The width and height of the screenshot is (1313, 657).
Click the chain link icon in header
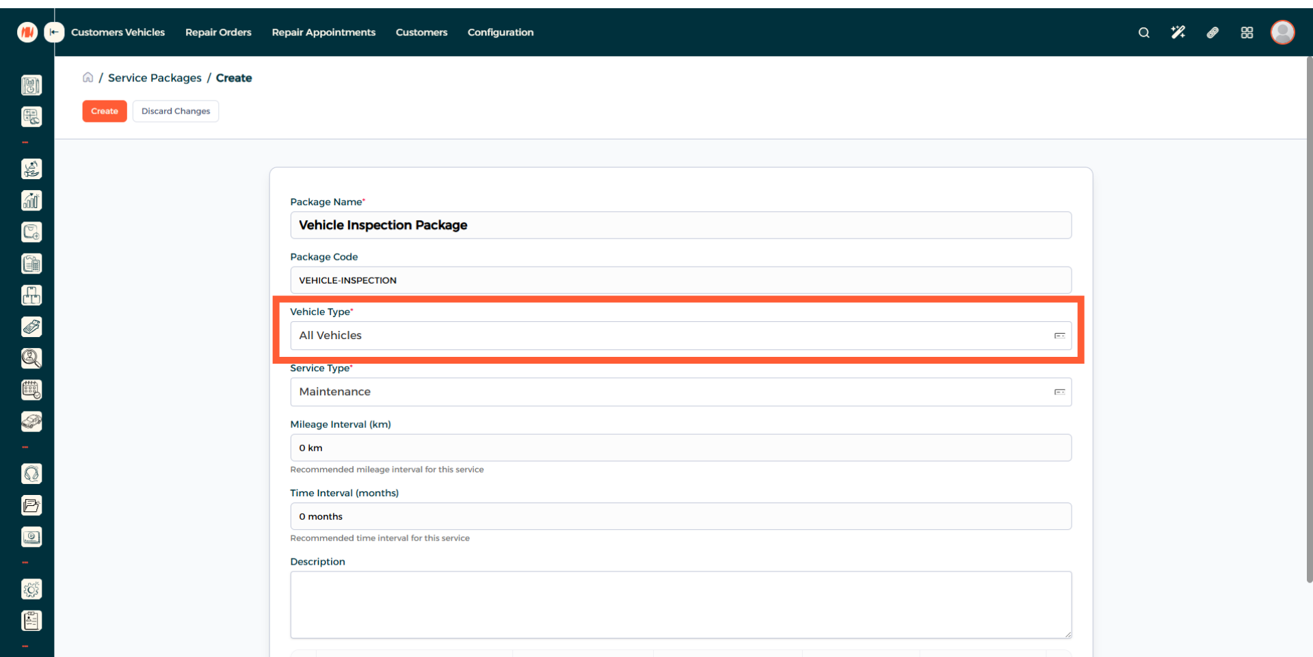pyautogui.click(x=1212, y=32)
